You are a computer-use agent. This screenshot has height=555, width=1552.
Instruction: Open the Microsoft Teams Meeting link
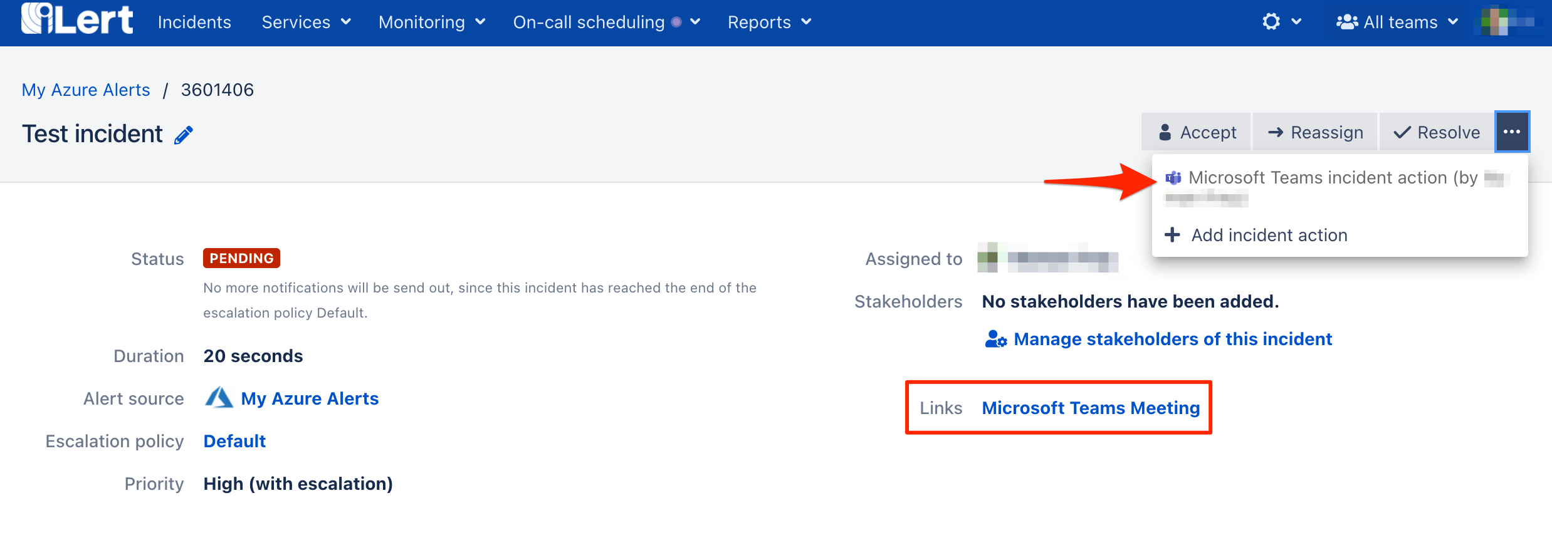point(1090,408)
